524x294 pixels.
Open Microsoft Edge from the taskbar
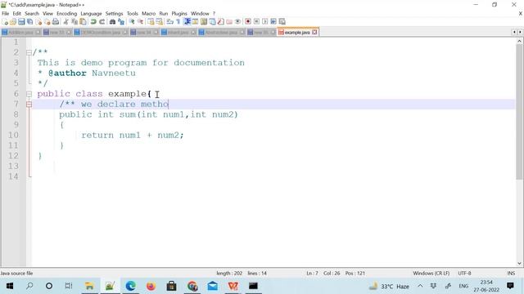coord(130,286)
